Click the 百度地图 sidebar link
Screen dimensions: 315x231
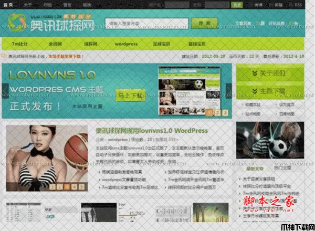[287, 114]
